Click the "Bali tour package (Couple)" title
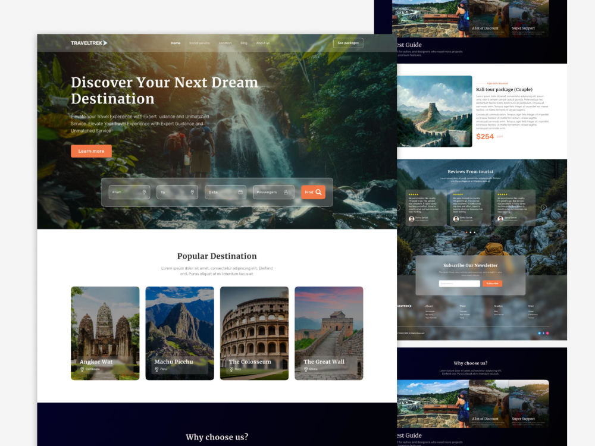 tap(505, 90)
